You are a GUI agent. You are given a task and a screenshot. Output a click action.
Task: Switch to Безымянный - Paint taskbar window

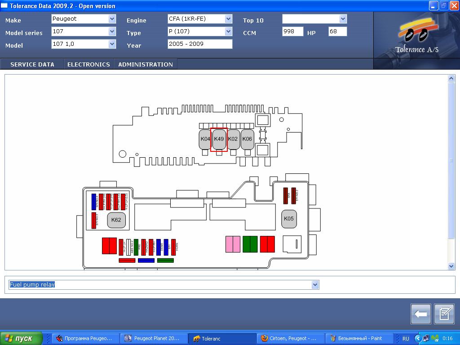(x=359, y=339)
